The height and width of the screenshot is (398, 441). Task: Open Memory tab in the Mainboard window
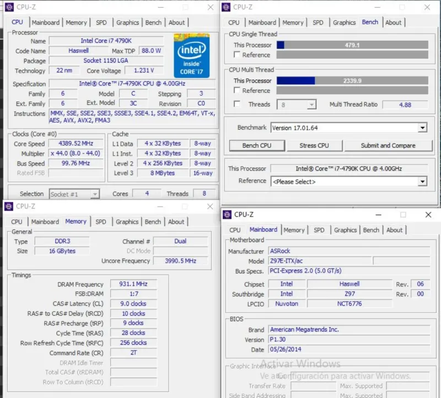[294, 230]
